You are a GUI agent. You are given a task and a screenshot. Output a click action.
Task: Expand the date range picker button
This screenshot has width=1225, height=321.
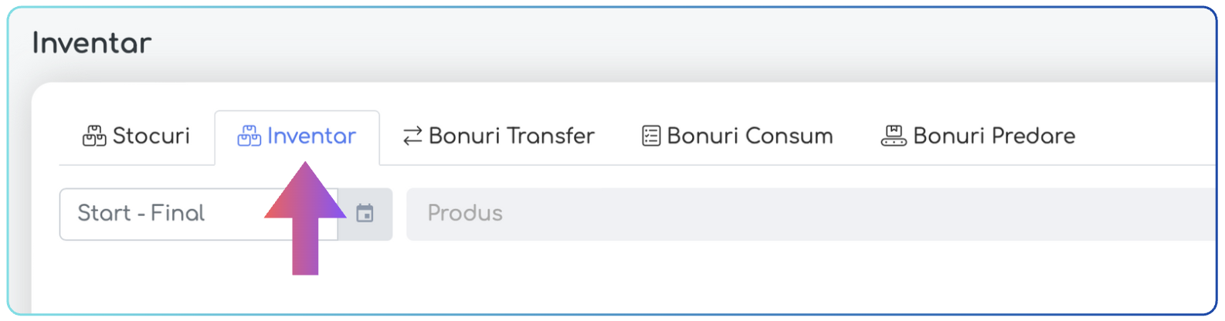coord(365,215)
